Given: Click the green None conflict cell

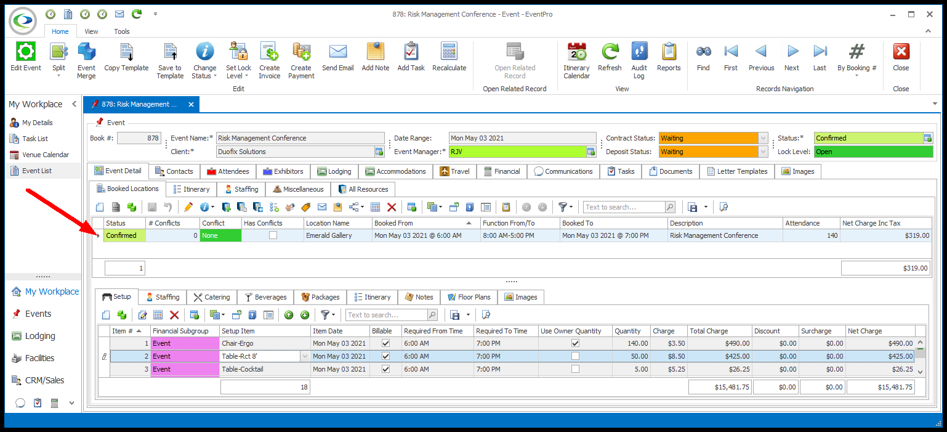Looking at the screenshot, I should click(x=220, y=235).
